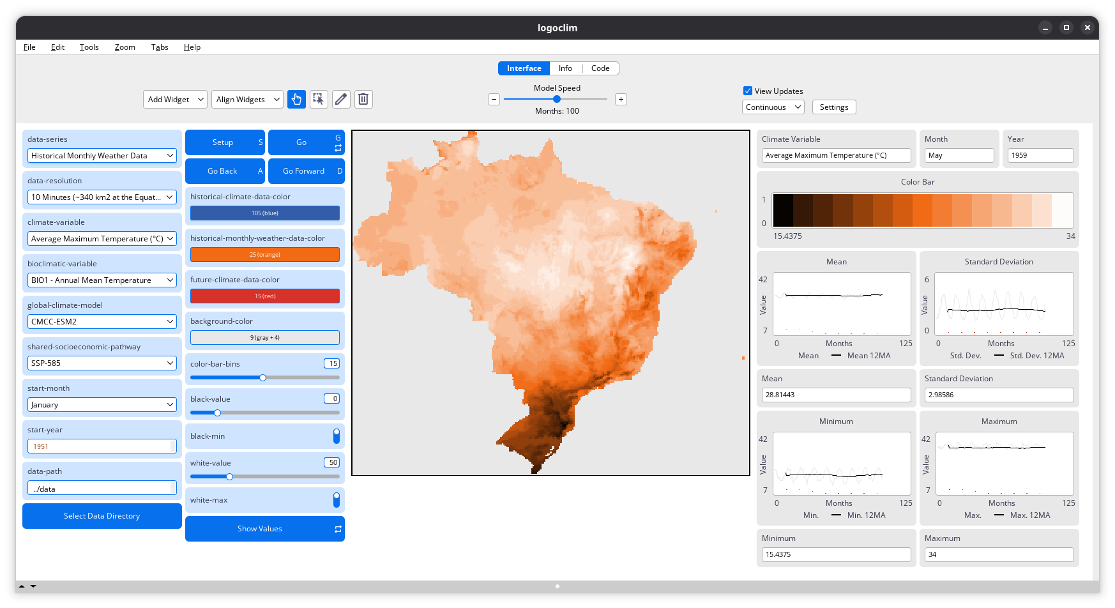This screenshot has width=1115, height=608.
Task: Open the global-climate-model dropdown
Action: (102, 322)
